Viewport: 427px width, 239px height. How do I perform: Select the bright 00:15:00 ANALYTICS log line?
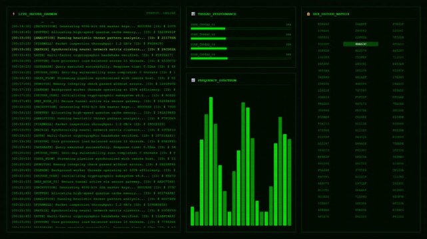(x=94, y=38)
